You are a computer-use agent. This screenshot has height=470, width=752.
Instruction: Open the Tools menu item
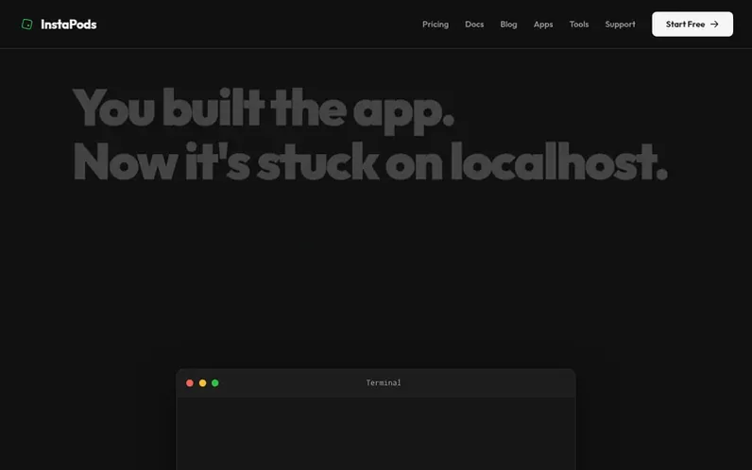point(579,24)
